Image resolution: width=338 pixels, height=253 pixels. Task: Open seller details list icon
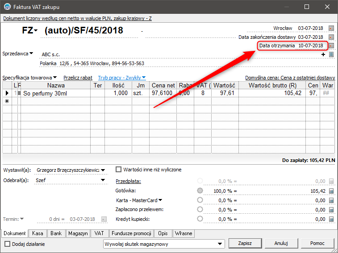click(x=331, y=54)
